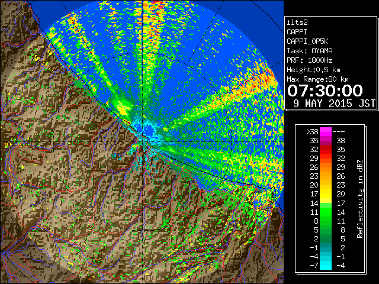
Task: Click the yellow 17 dBZ legend color band
Action: pyautogui.click(x=326, y=194)
